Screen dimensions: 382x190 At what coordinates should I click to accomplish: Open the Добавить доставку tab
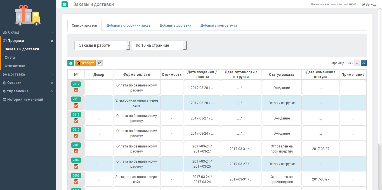click(175, 25)
